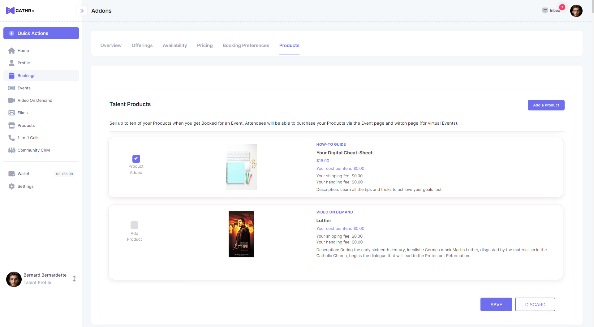This screenshot has height=327, width=594.
Task: Open the user avatar menu top right
Action: pyautogui.click(x=576, y=11)
